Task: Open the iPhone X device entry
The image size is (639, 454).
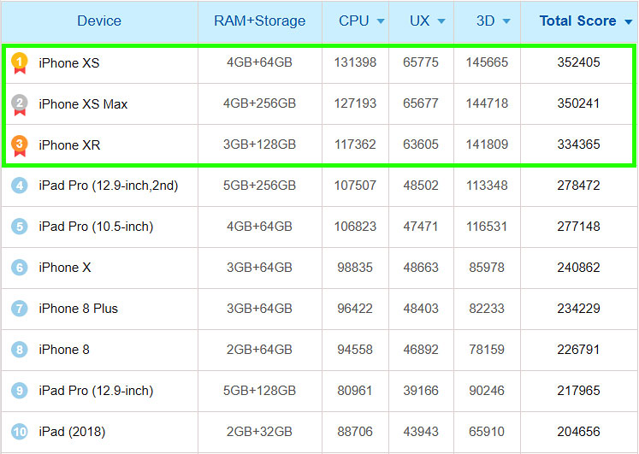Action: click(x=65, y=268)
